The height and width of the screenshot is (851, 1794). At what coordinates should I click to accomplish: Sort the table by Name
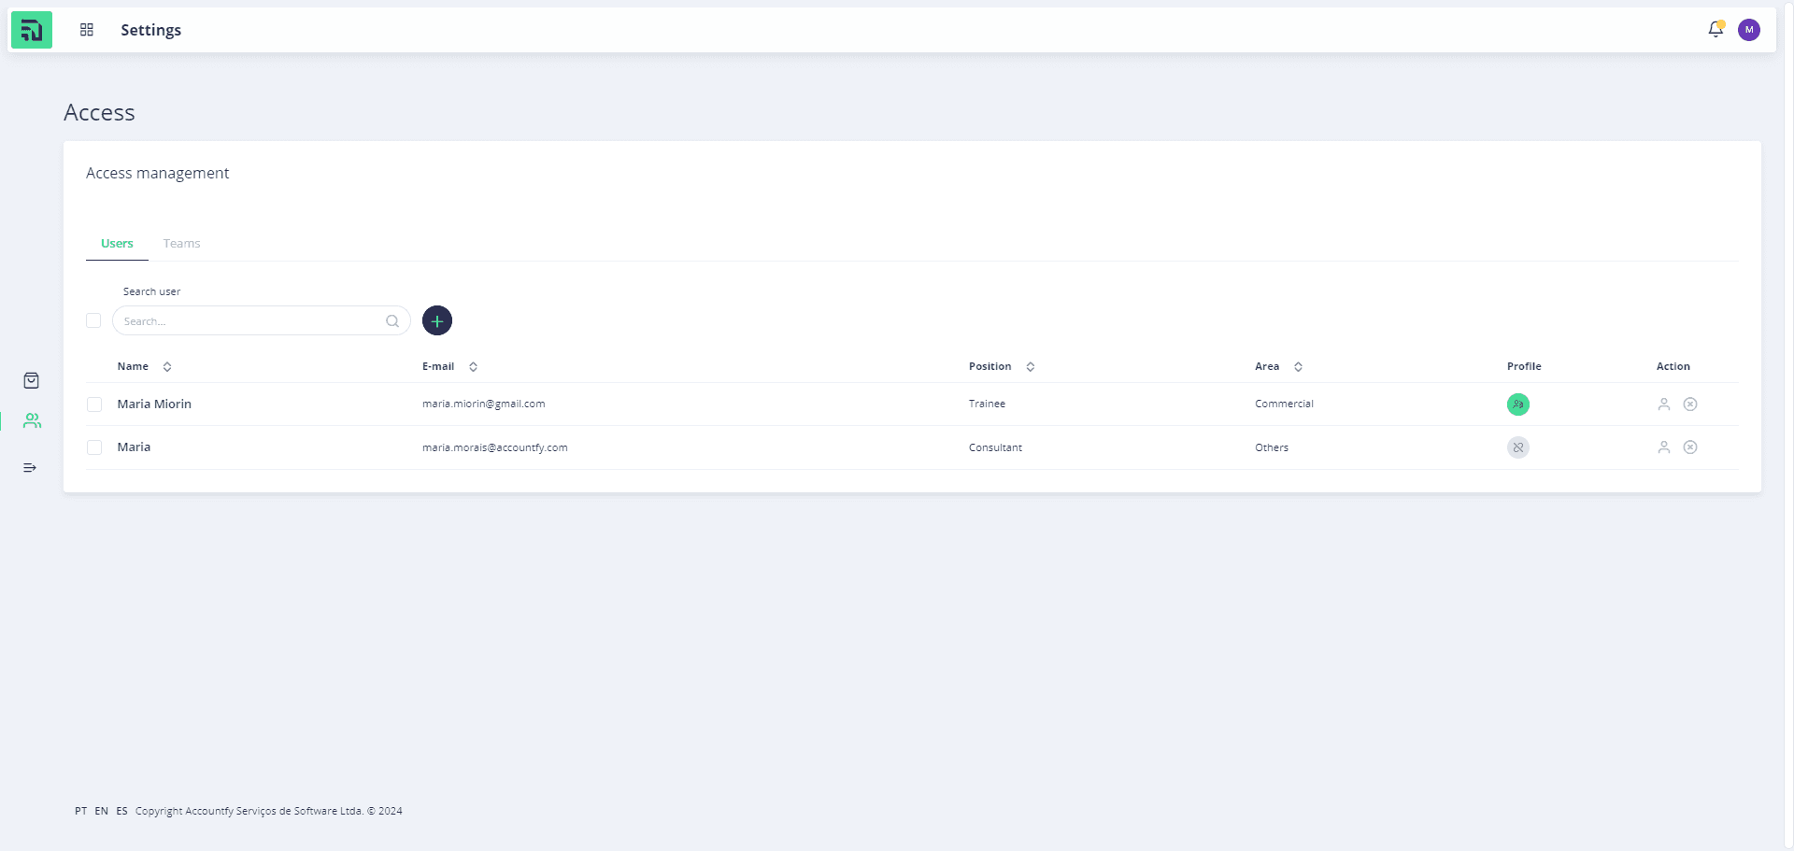click(x=167, y=367)
